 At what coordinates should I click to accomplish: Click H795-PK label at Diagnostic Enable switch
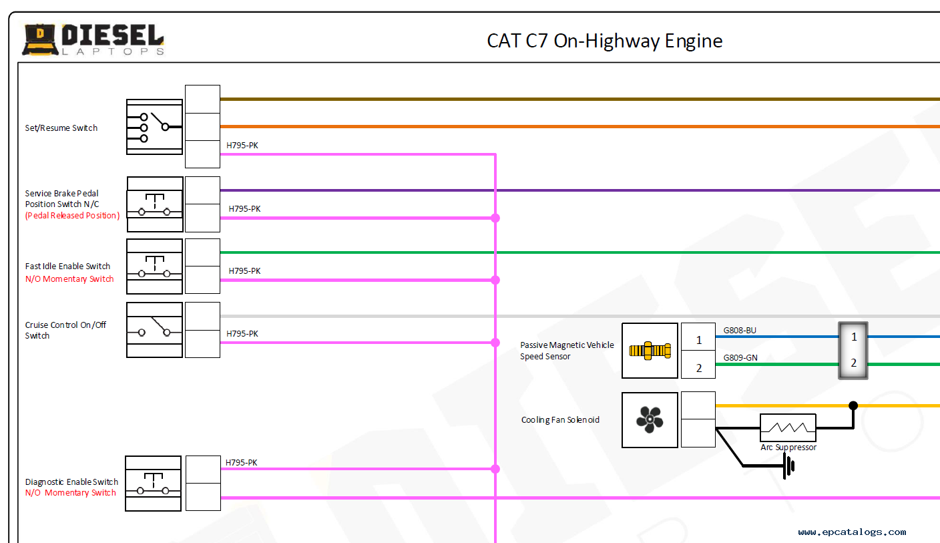[x=242, y=462]
